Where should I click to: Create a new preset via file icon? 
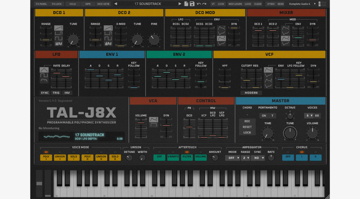tap(186, 4)
